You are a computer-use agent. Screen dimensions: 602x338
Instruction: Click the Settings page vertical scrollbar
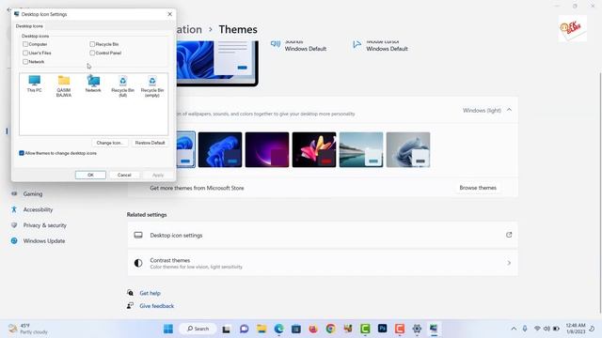600,192
